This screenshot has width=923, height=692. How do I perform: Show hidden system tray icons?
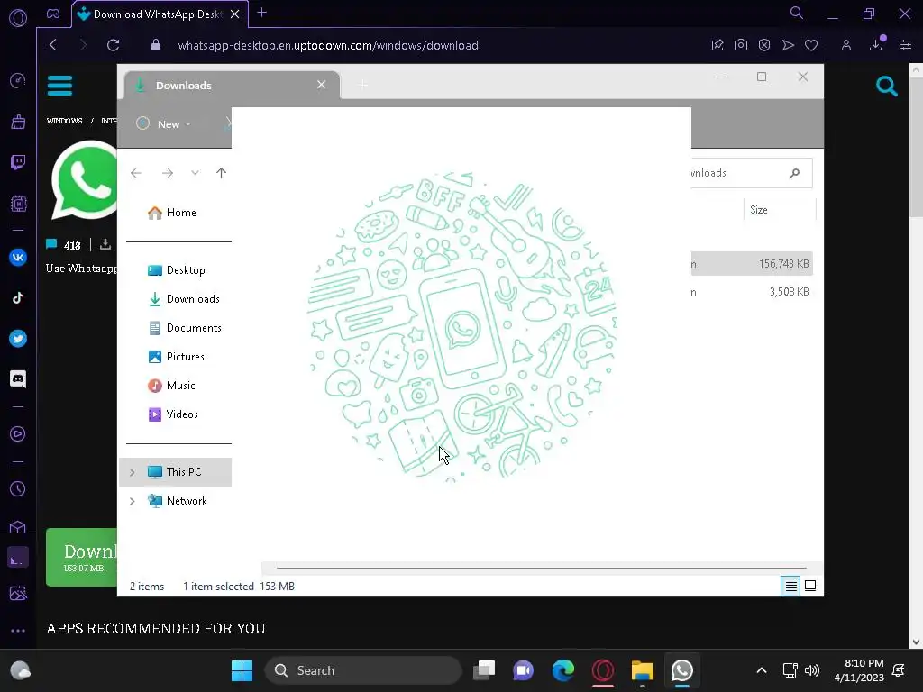click(761, 670)
